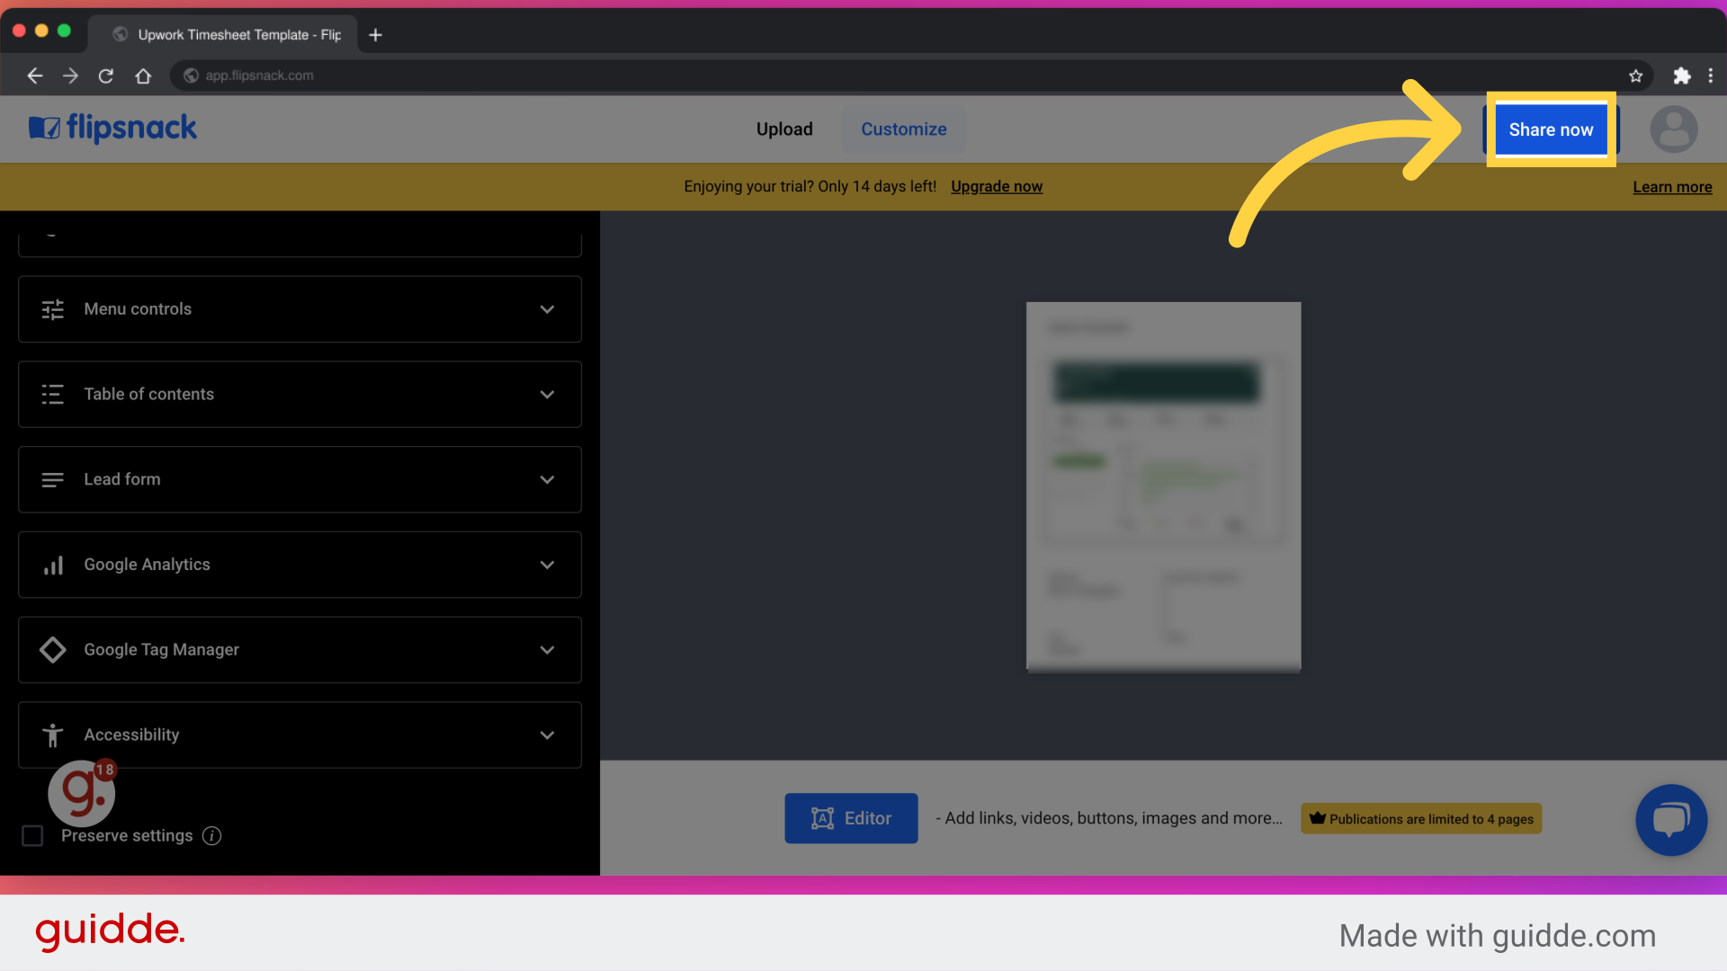This screenshot has width=1727, height=971.
Task: Toggle the Preserve settings checkbox
Action: (x=33, y=834)
